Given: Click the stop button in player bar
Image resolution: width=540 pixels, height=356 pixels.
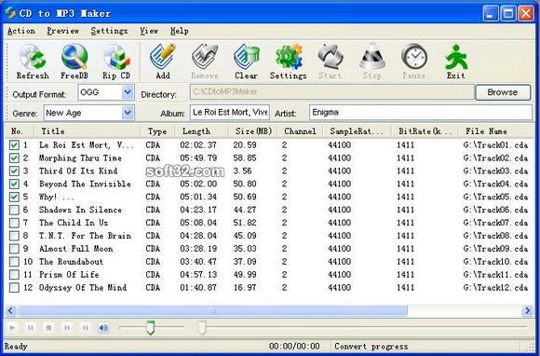Looking at the screenshot, I should point(48,327).
